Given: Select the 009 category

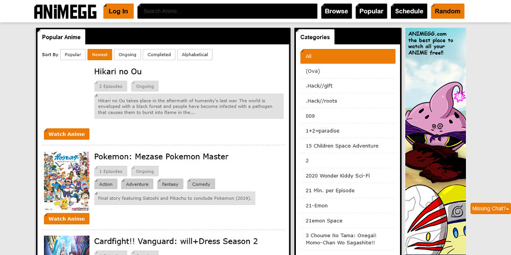Looking at the screenshot, I should click(347, 116).
